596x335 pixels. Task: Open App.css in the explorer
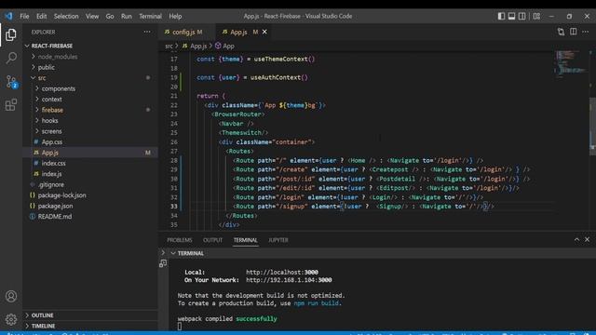[90, 141]
